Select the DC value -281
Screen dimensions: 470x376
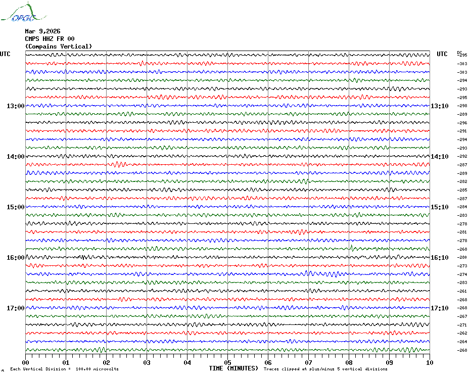pos(462,232)
